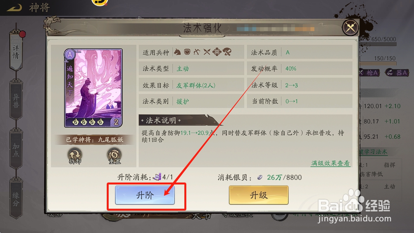Open the 缘分 side tab
414x233 pixels.
point(16,198)
